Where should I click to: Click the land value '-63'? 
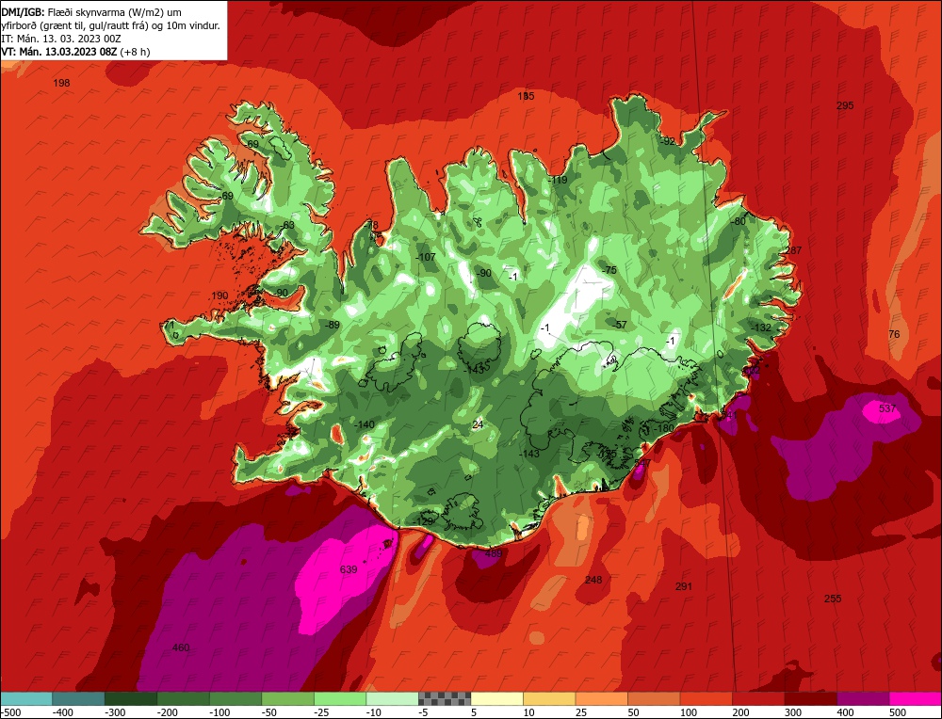[x=287, y=226]
